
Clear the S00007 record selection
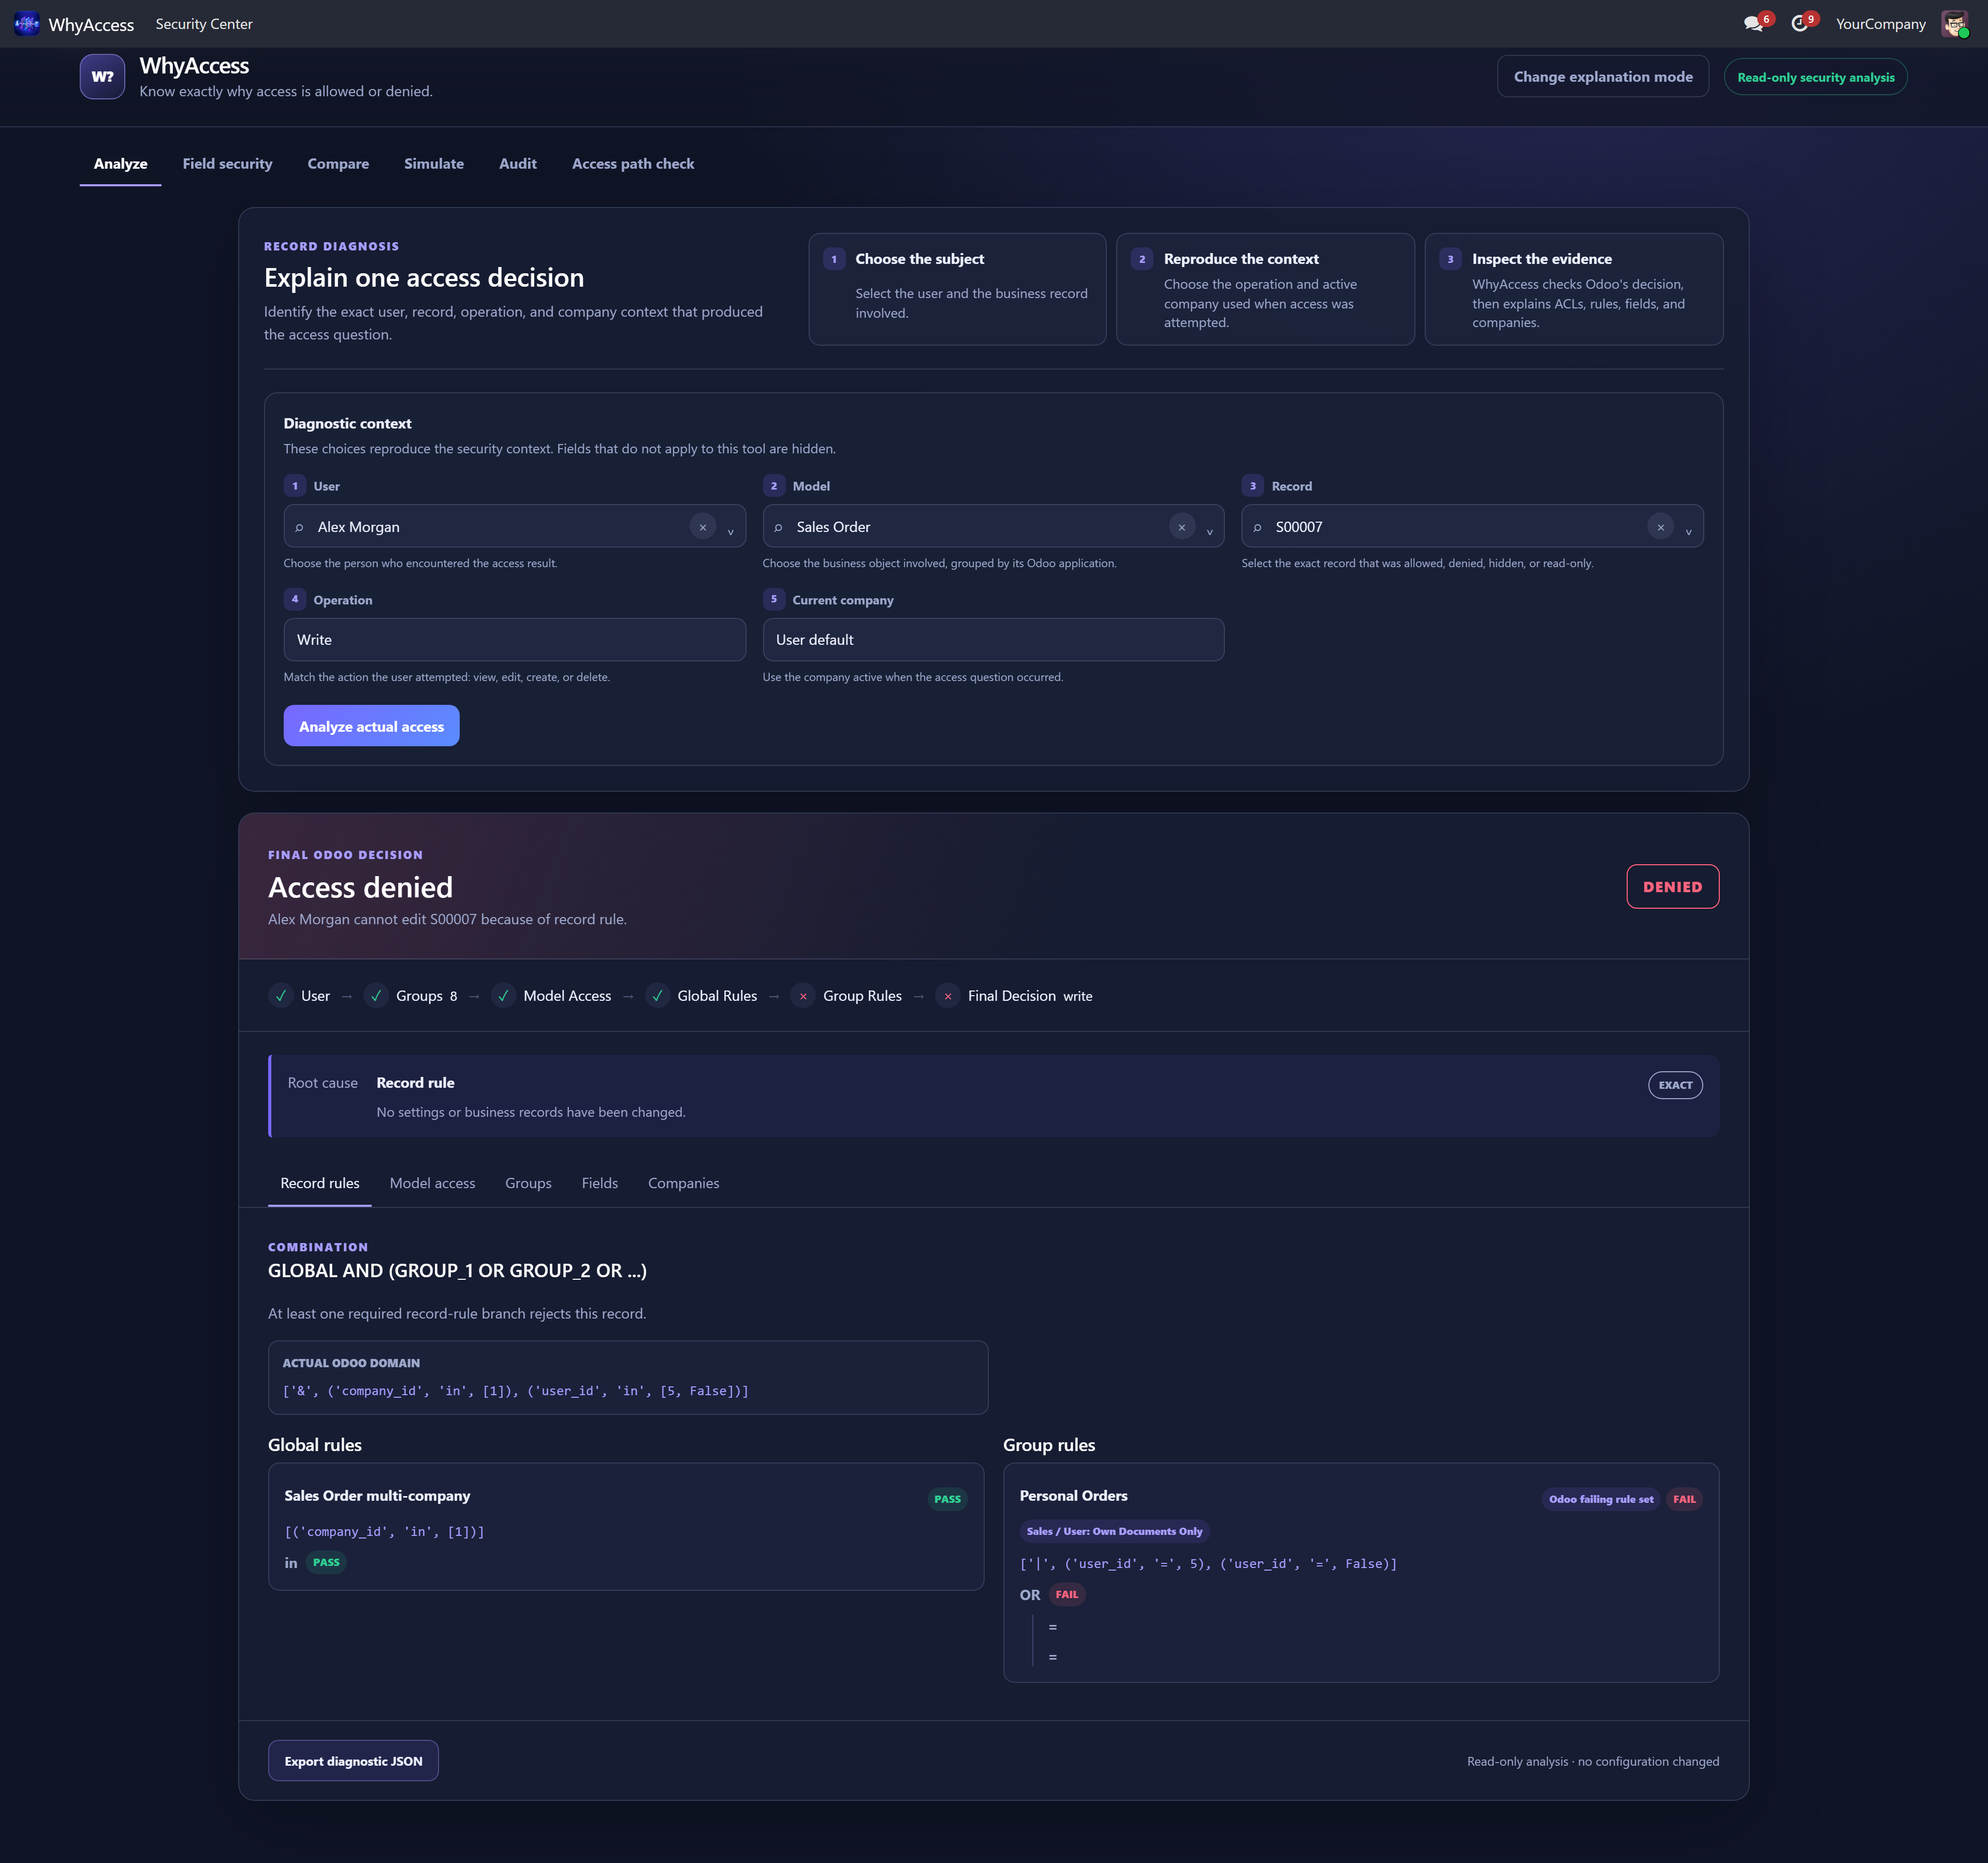tap(1661, 527)
